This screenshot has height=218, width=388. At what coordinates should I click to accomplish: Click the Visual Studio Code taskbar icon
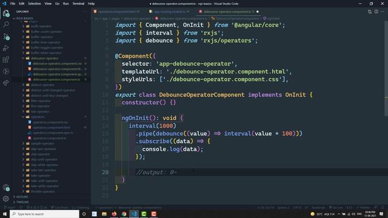pos(134,214)
